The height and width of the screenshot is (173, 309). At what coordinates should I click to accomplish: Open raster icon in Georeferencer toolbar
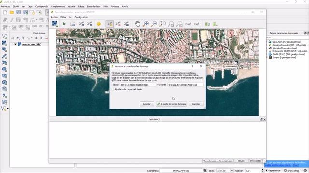[55, 24]
